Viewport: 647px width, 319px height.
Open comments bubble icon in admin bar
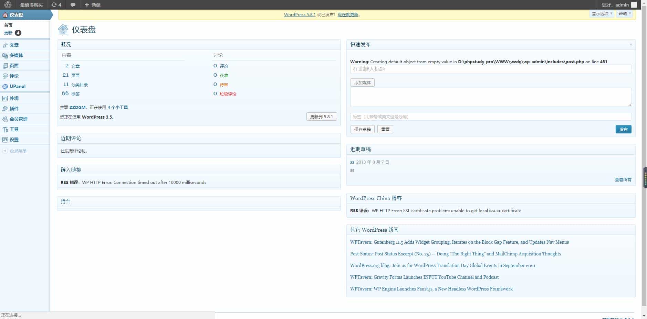click(73, 5)
